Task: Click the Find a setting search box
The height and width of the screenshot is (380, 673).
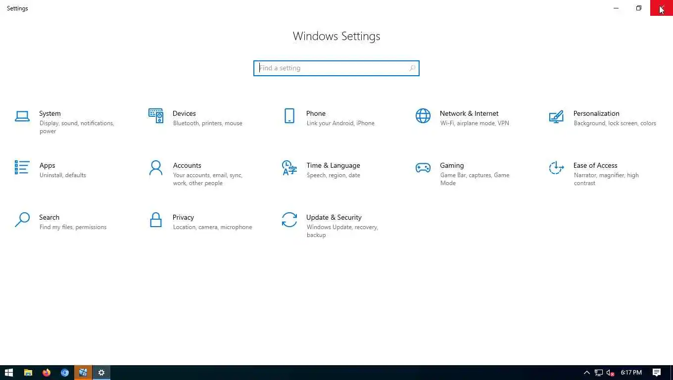Action: 336,68
